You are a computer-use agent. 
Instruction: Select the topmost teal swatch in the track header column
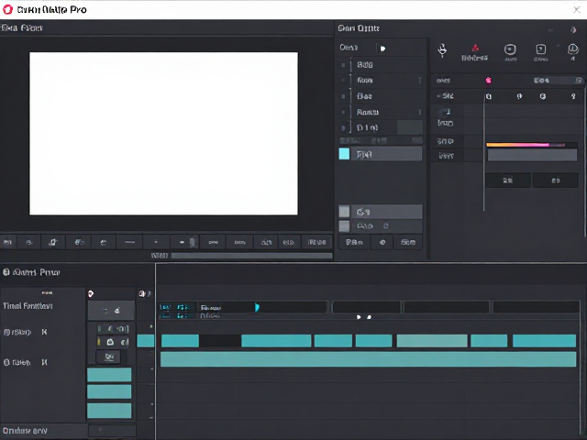[109, 375]
